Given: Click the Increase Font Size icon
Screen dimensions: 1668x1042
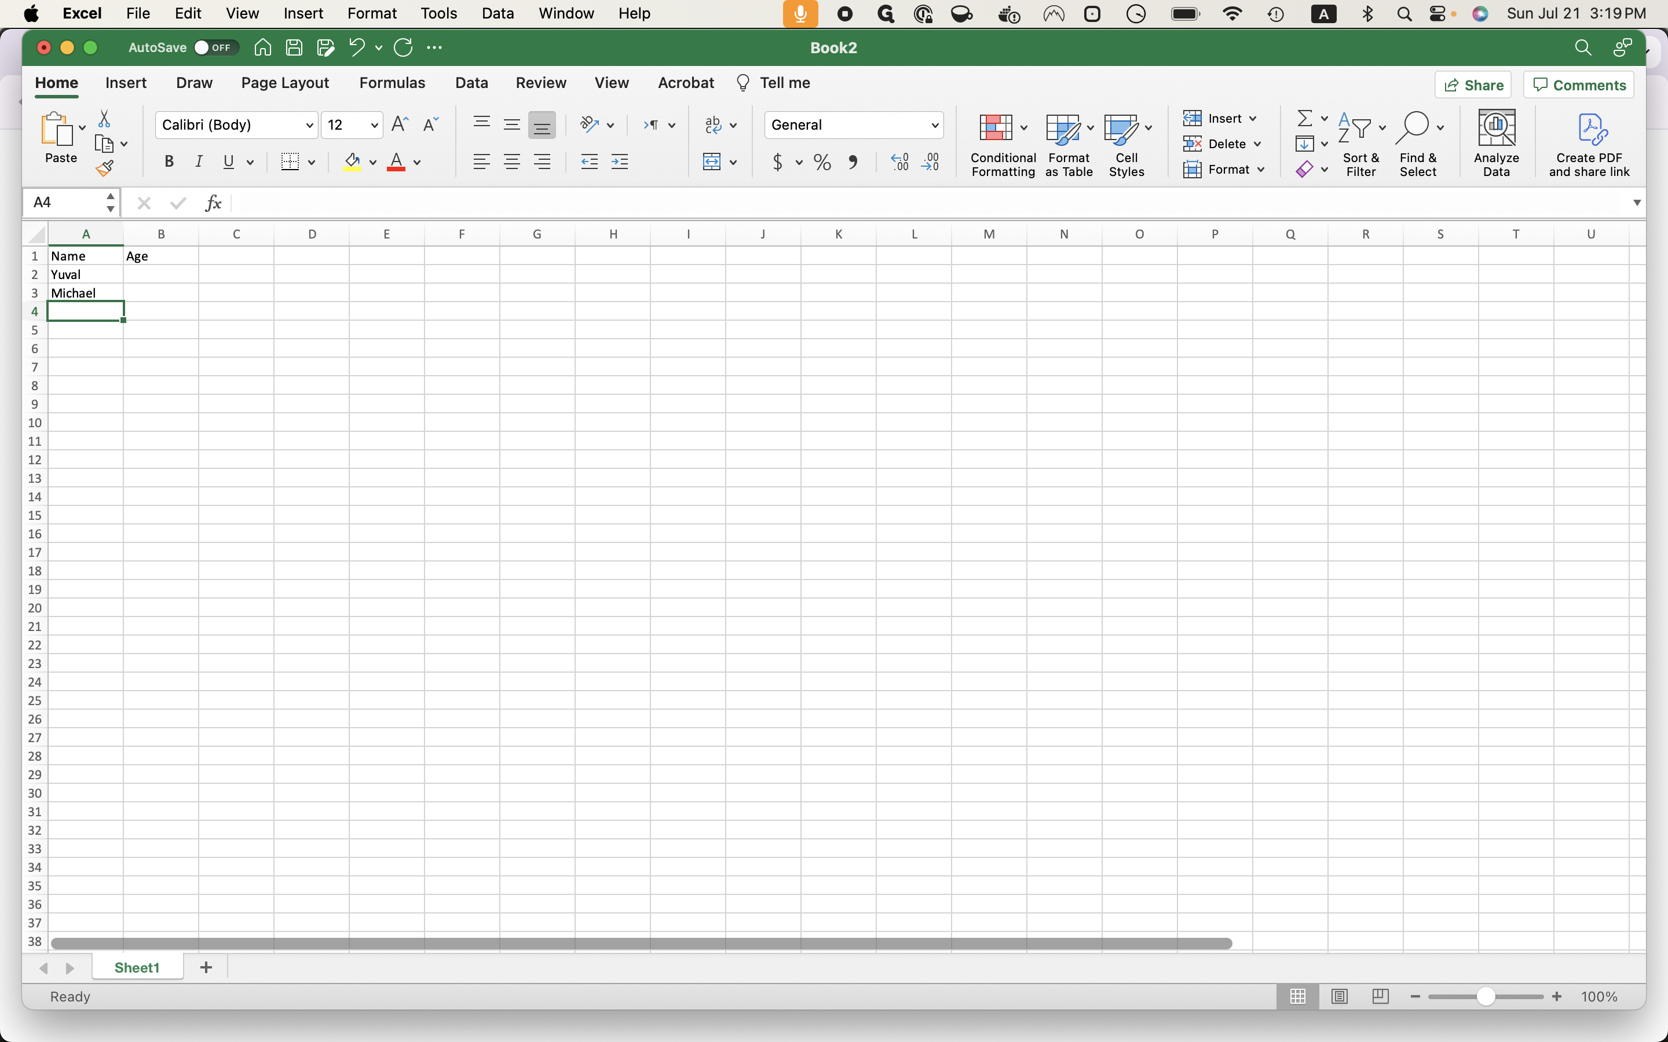Looking at the screenshot, I should point(399,124).
